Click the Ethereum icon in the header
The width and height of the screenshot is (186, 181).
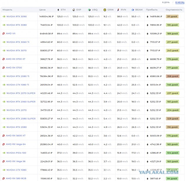point(58,10)
